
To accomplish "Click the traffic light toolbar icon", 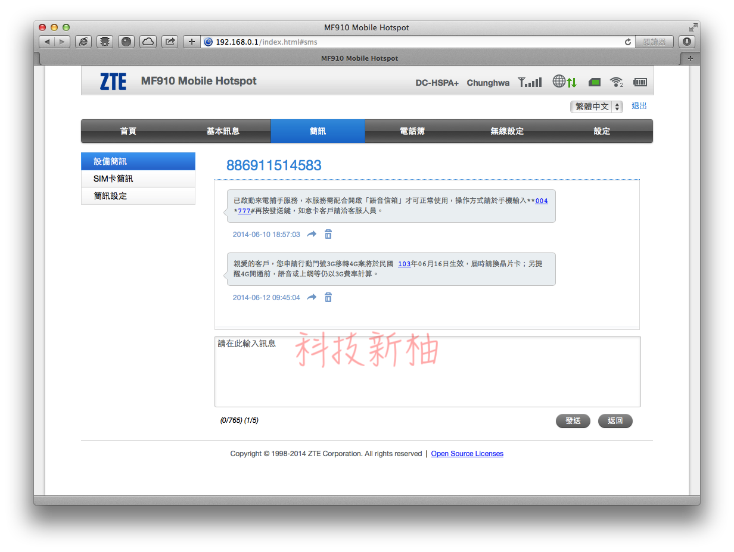I will (105, 42).
